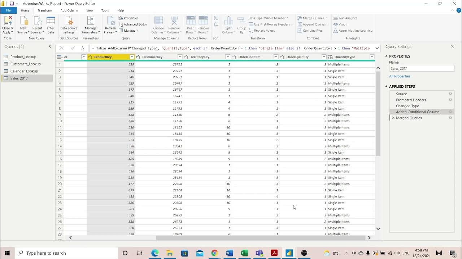Image resolution: width=462 pixels, height=259 pixels.
Task: Open Excel from the taskbar
Action: (244, 253)
